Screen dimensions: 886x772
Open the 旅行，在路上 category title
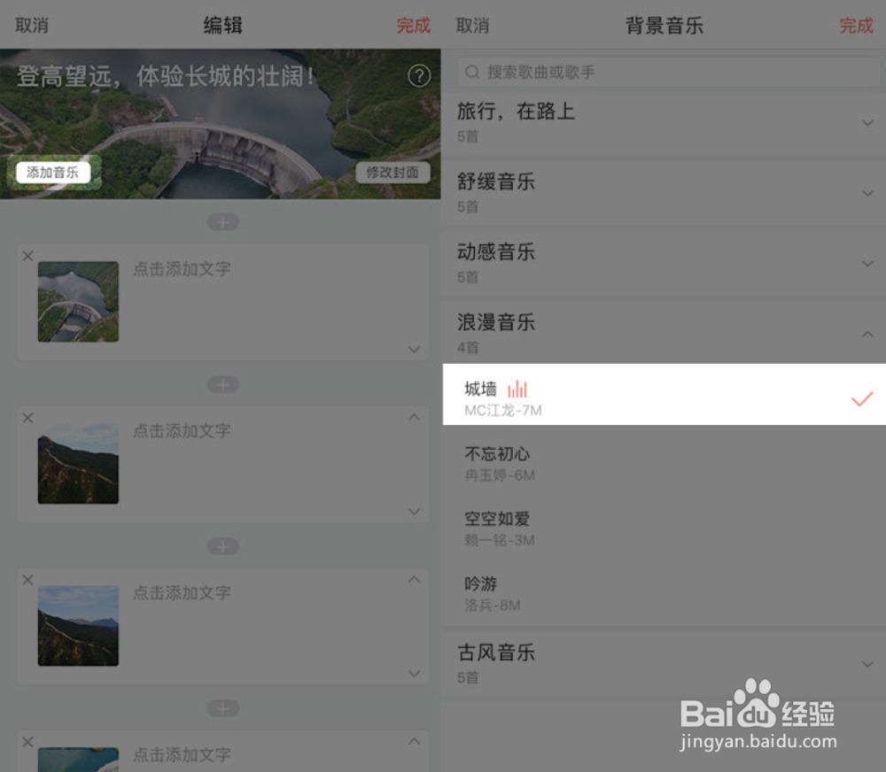point(516,112)
